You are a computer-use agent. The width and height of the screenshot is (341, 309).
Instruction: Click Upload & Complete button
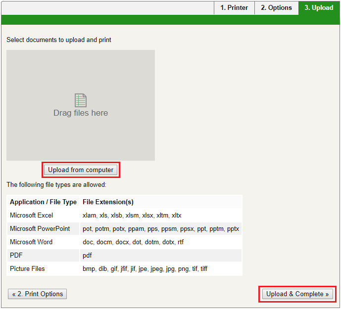(297, 294)
